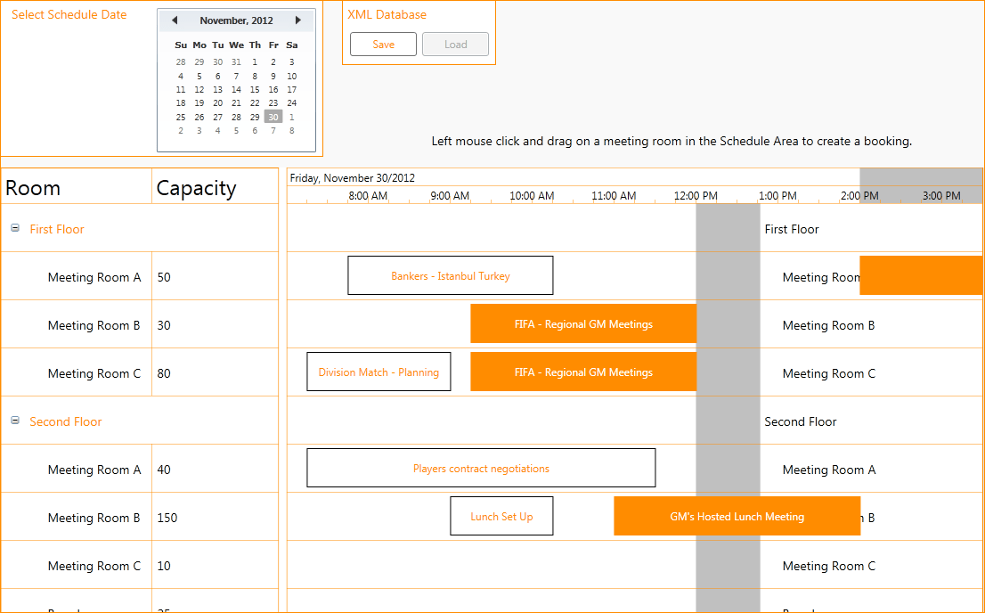Click the Load button in XML Database panel
This screenshot has width=985, height=613.
click(x=455, y=43)
